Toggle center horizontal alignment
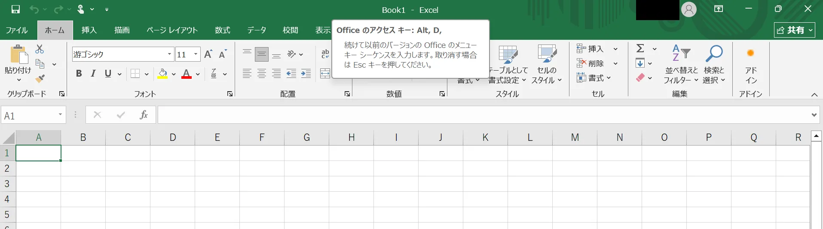Screen dimensions: 823x229 [262, 74]
